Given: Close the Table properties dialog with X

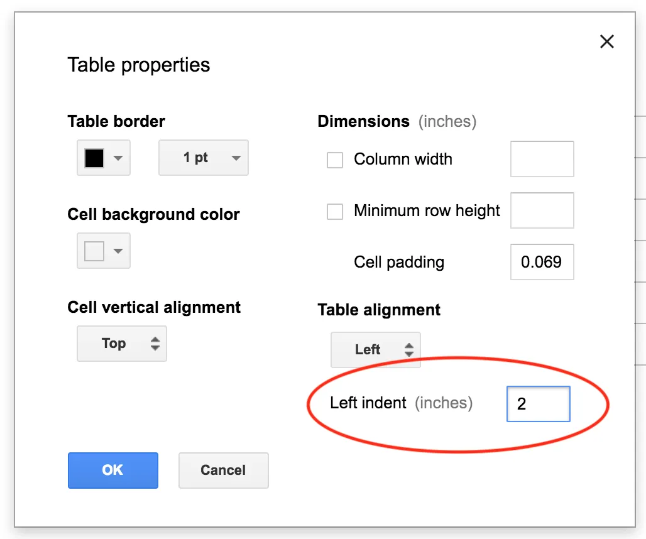Looking at the screenshot, I should point(606,42).
